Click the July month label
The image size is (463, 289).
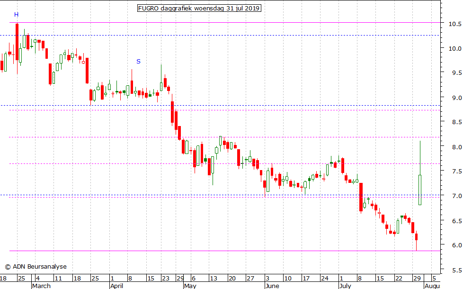click(345, 286)
